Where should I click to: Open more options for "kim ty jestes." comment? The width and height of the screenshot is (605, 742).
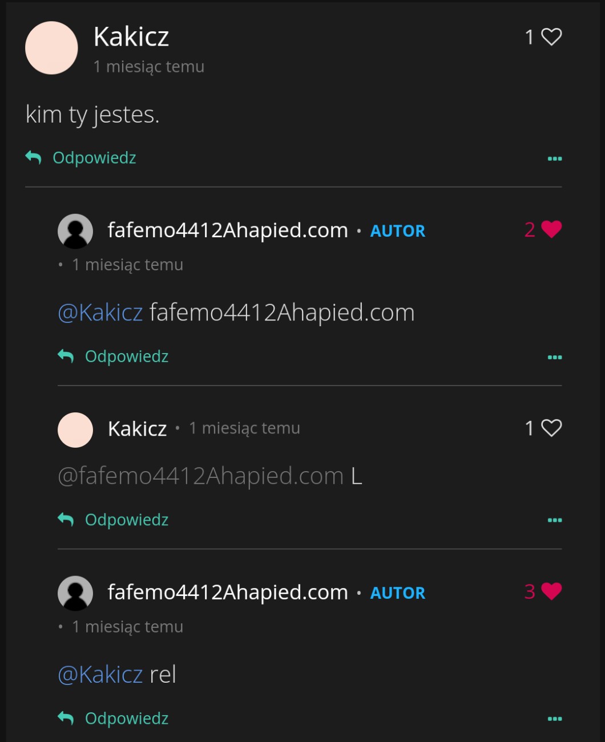(555, 159)
